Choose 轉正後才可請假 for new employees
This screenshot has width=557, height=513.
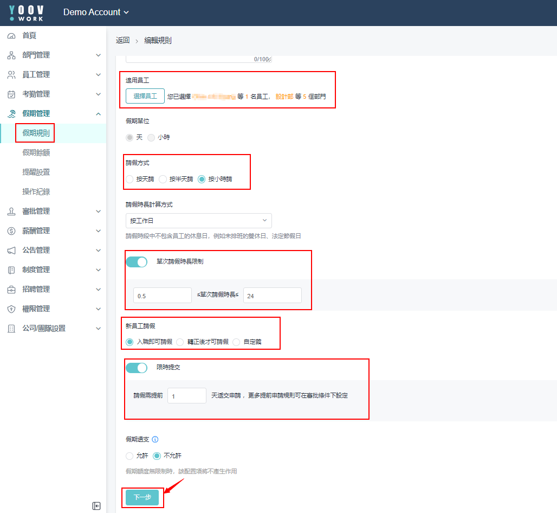180,342
